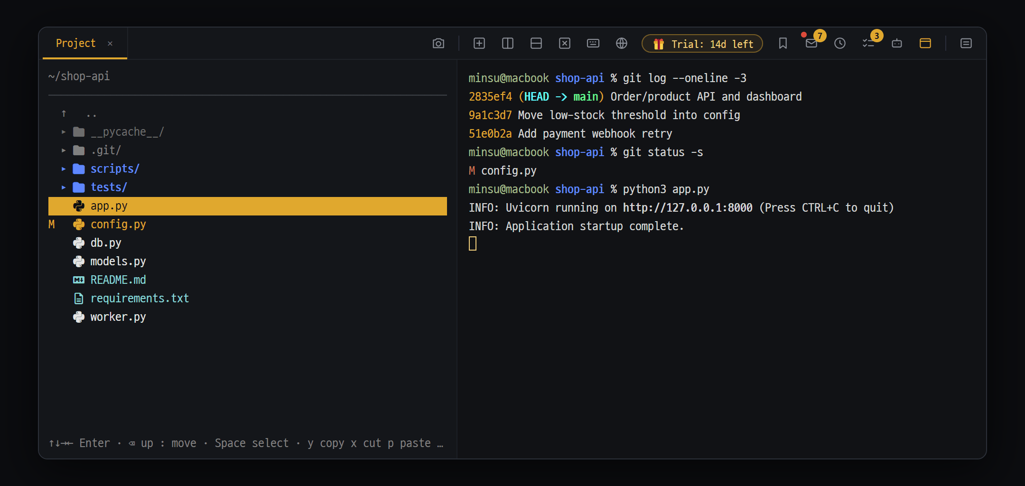Click 'Space select' hint in footer
1025x486 pixels.
tap(252, 443)
